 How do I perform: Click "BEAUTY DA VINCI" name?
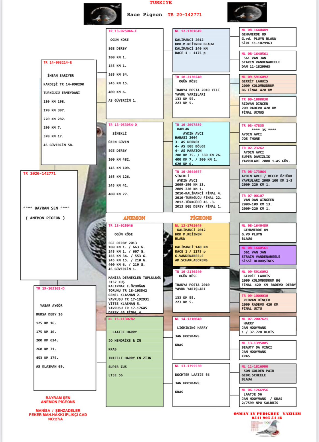point(257,347)
